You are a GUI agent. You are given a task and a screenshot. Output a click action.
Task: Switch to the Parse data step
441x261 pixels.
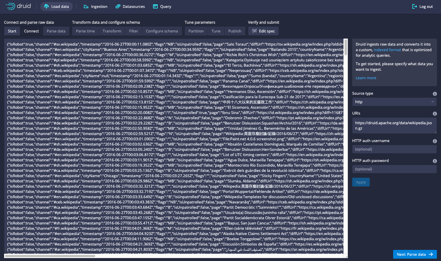[56, 31]
